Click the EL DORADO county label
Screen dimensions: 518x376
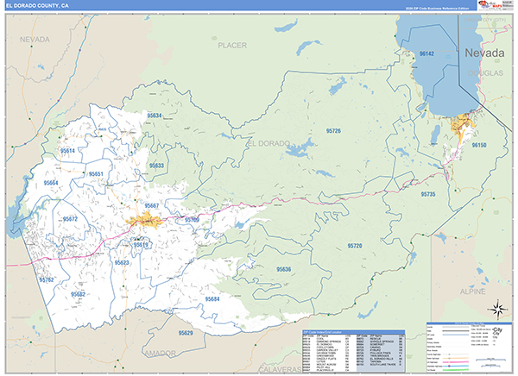click(268, 143)
